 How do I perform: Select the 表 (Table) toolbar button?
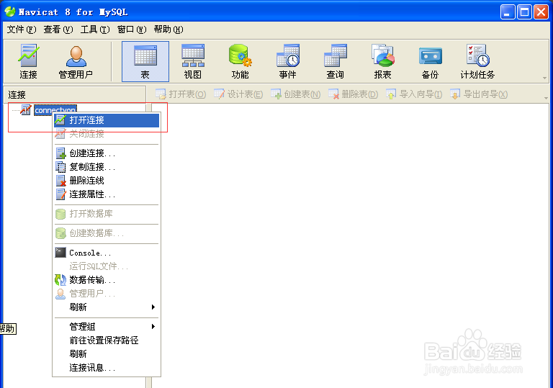coord(145,62)
